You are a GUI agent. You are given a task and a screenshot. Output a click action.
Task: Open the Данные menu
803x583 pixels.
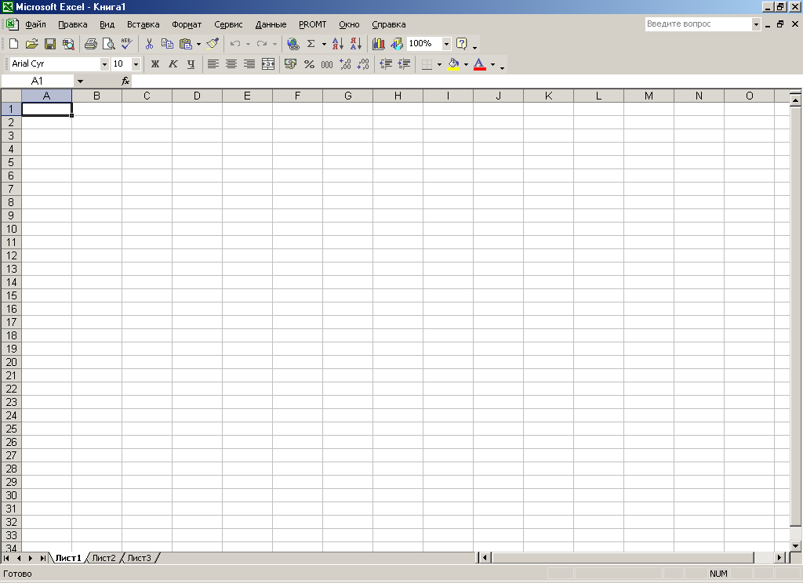click(x=271, y=24)
